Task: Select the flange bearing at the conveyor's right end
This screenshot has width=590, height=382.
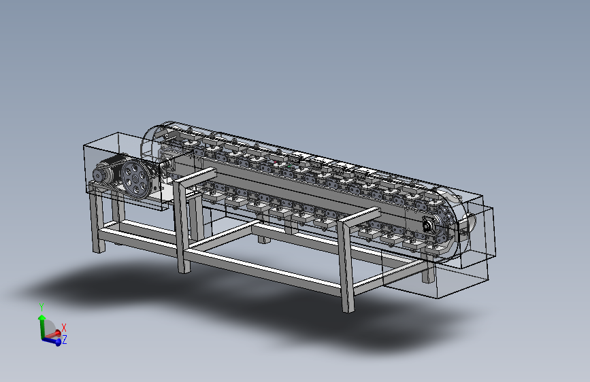Action: 429,226
